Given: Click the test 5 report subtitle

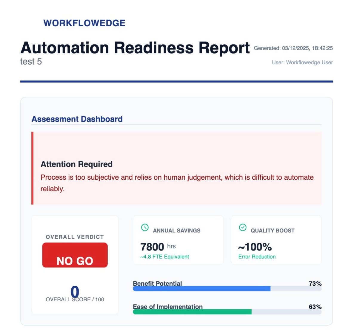Looking at the screenshot, I should click(x=31, y=62).
